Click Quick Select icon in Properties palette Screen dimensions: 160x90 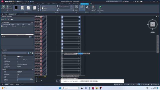[30, 53]
